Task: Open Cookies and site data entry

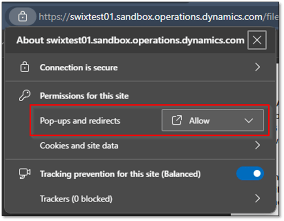Action: click(x=79, y=146)
